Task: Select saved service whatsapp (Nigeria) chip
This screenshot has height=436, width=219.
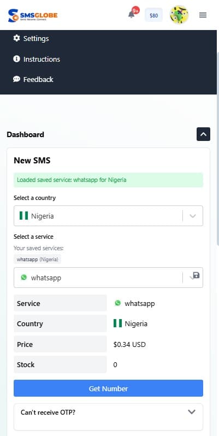Action: [x=38, y=260]
